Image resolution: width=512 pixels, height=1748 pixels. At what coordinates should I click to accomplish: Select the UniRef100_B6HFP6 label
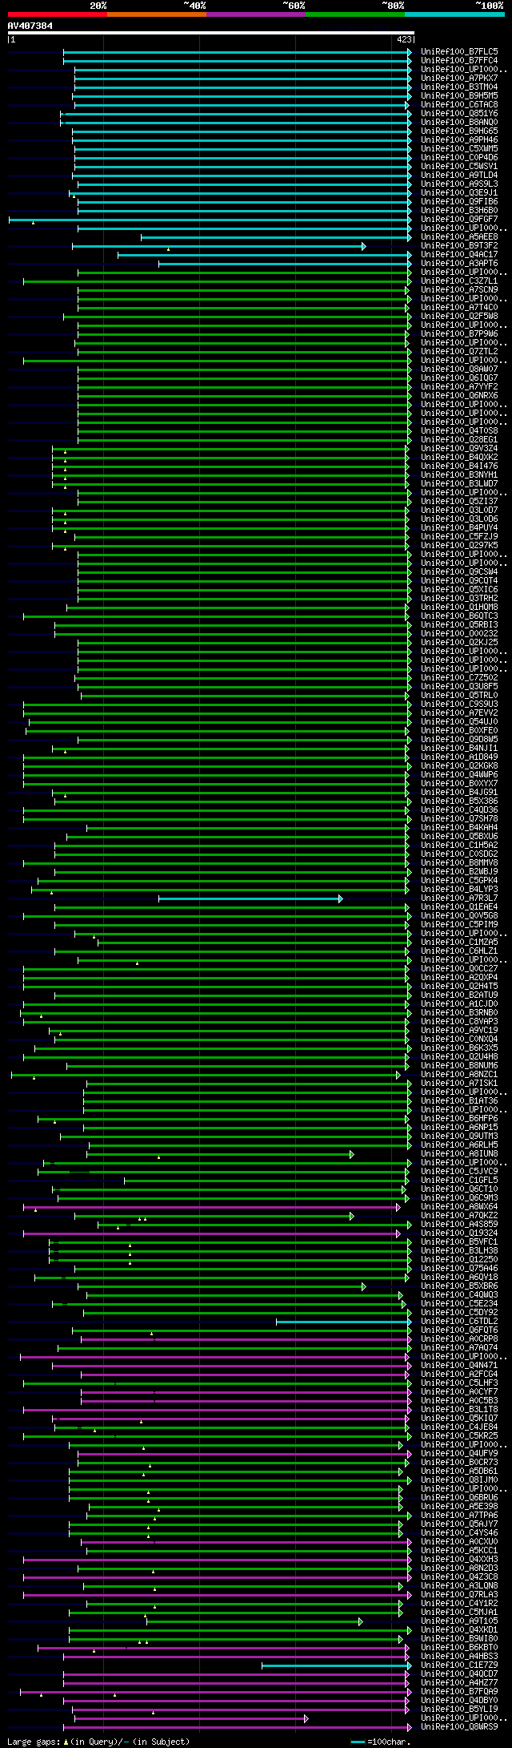(459, 1119)
